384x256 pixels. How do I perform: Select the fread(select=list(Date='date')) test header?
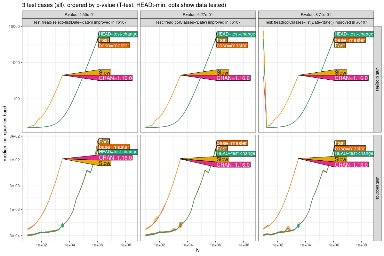click(x=80, y=22)
